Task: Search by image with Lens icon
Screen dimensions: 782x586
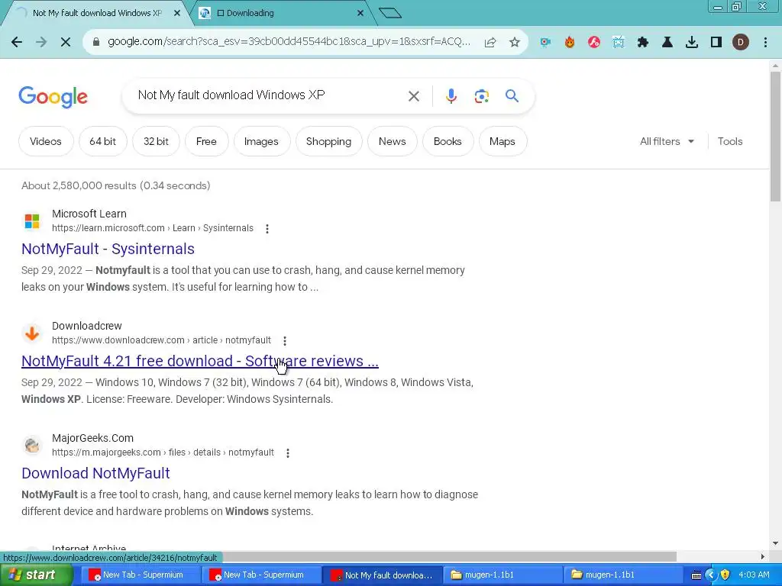Action: coord(481,96)
